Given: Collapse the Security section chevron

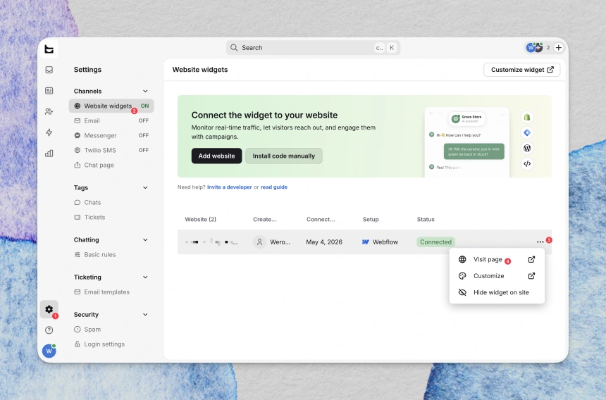Looking at the screenshot, I should pyautogui.click(x=145, y=315).
